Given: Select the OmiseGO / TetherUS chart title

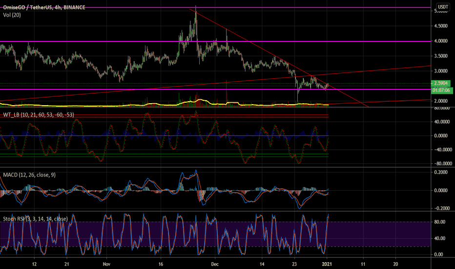Looking at the screenshot, I should click(x=44, y=7).
